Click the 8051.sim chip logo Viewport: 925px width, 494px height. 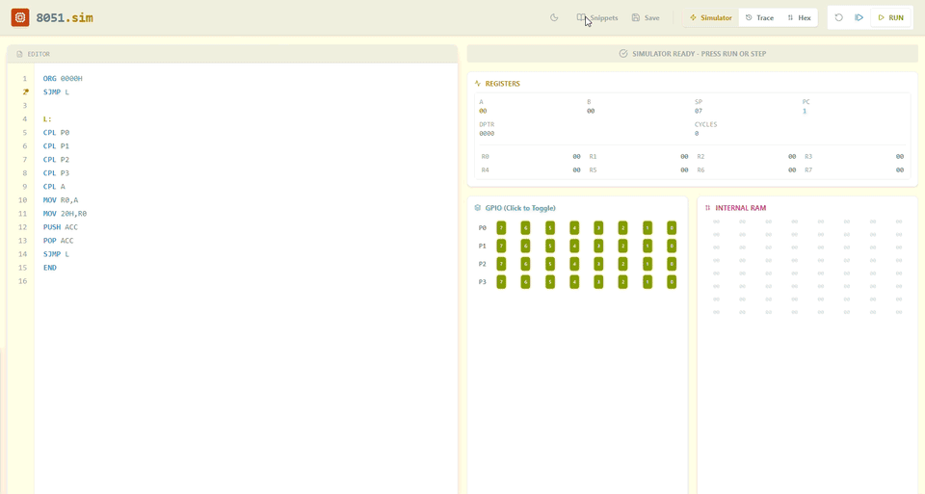[20, 17]
